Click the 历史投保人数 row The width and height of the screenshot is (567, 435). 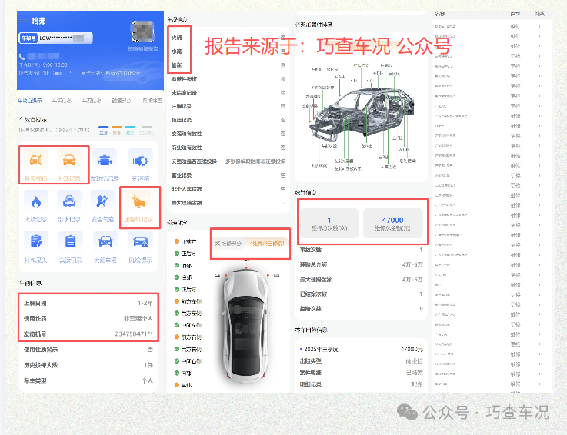(x=88, y=365)
